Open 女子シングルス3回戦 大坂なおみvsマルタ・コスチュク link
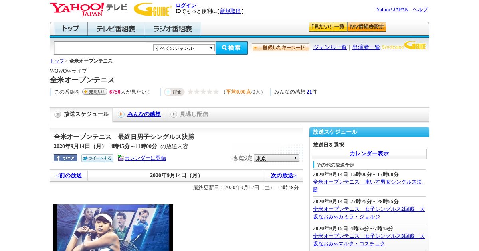Image resolution: width=479 pixels, height=251 pixels. (369, 240)
